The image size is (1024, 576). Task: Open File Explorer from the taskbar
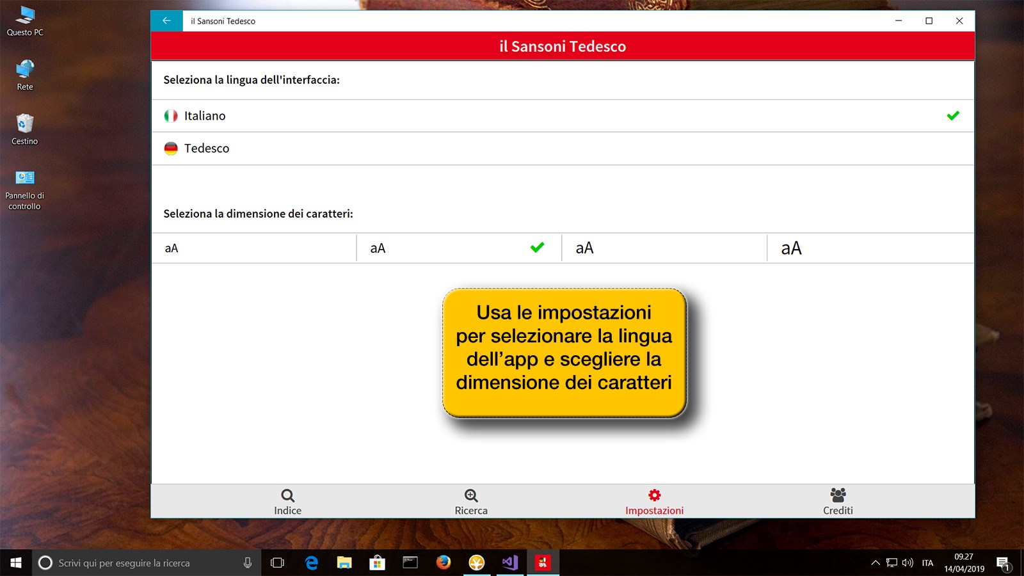pyautogui.click(x=344, y=563)
